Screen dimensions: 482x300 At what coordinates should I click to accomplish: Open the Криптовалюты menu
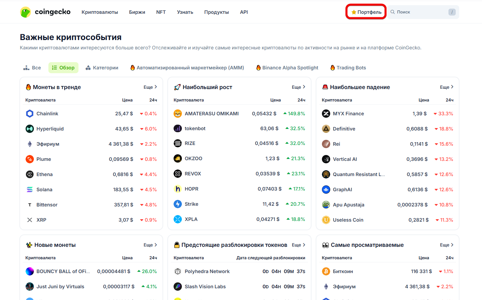pos(100,12)
